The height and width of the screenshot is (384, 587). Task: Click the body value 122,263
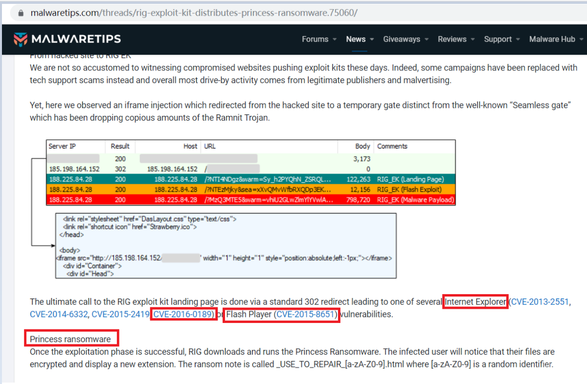point(359,179)
